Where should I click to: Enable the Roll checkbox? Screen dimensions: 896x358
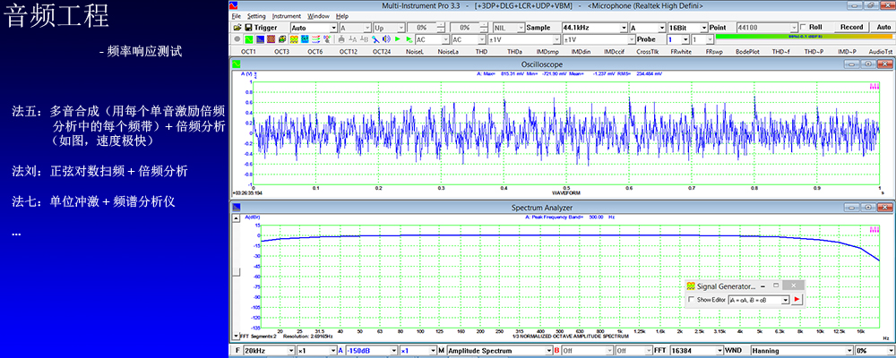click(x=804, y=28)
